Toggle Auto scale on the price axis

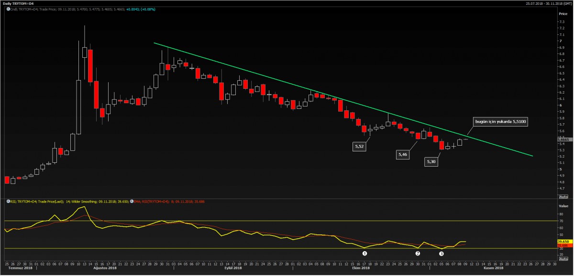pyautogui.click(x=563, y=196)
